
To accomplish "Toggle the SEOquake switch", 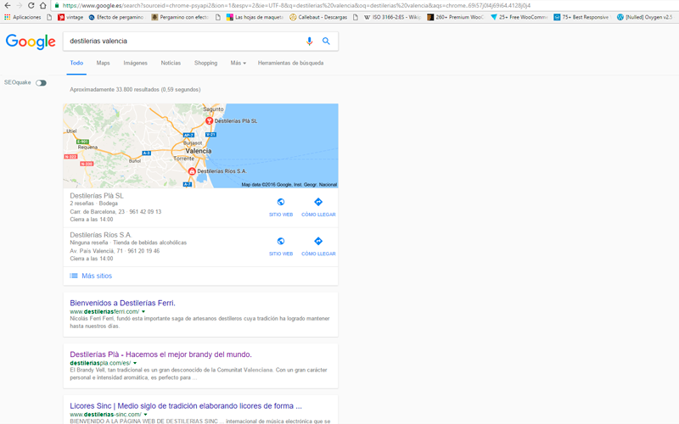I will click(41, 82).
